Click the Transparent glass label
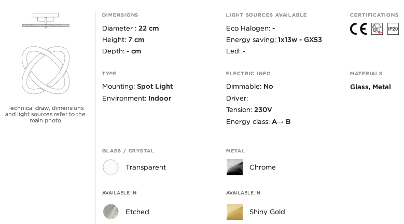Screen dimensions: 404x224 click(x=146, y=167)
